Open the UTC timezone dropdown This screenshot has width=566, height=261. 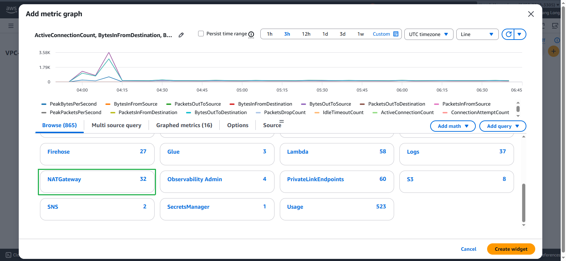click(429, 34)
